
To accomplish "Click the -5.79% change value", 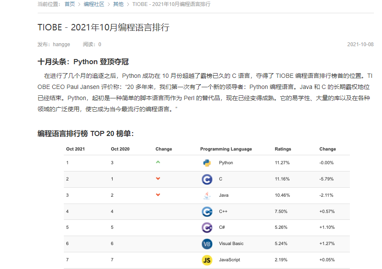I will pyautogui.click(x=326, y=179).
